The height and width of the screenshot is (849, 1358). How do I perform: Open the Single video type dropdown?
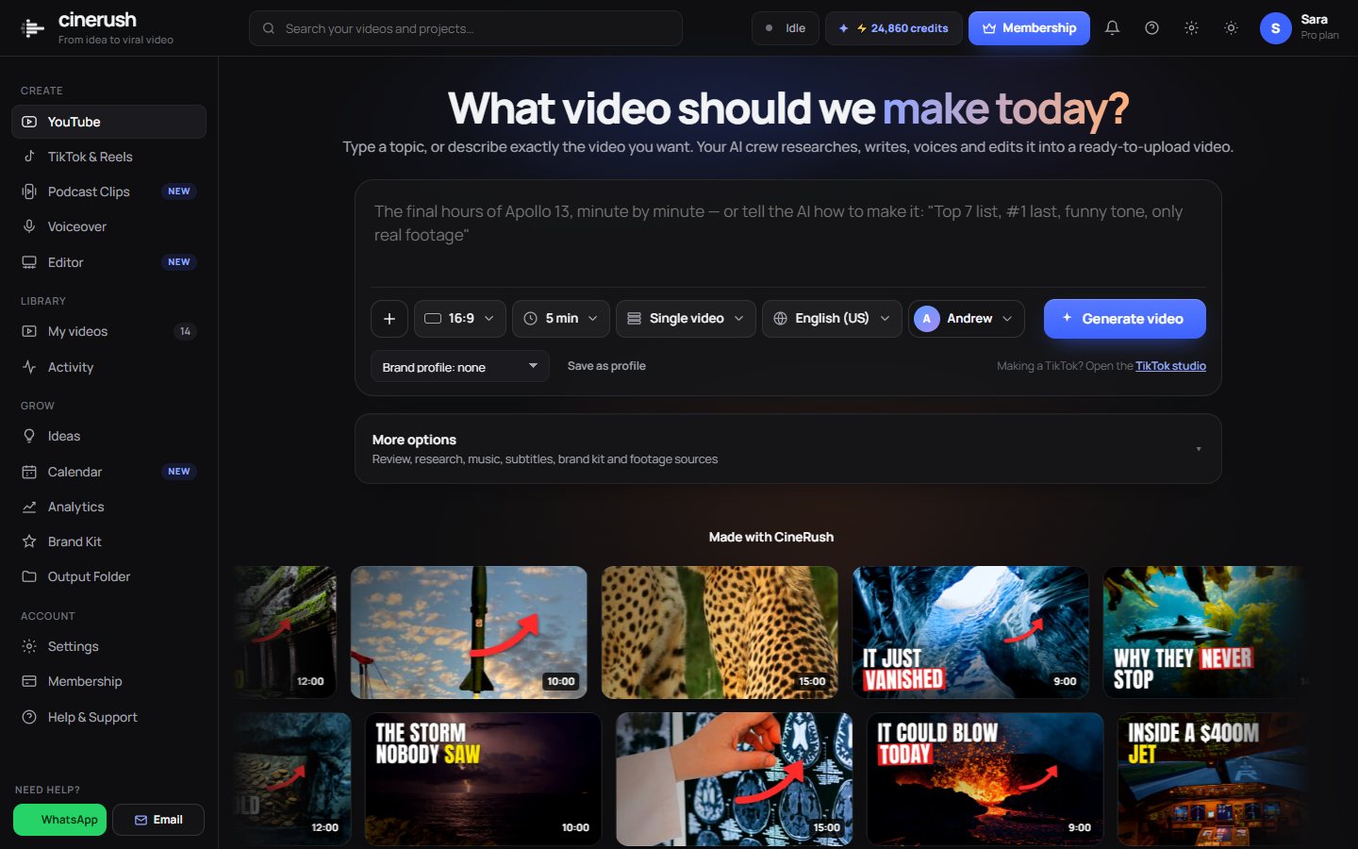pyautogui.click(x=686, y=319)
